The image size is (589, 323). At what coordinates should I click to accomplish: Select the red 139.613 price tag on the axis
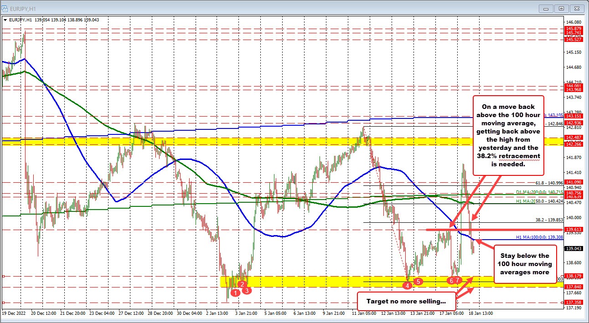(573, 230)
